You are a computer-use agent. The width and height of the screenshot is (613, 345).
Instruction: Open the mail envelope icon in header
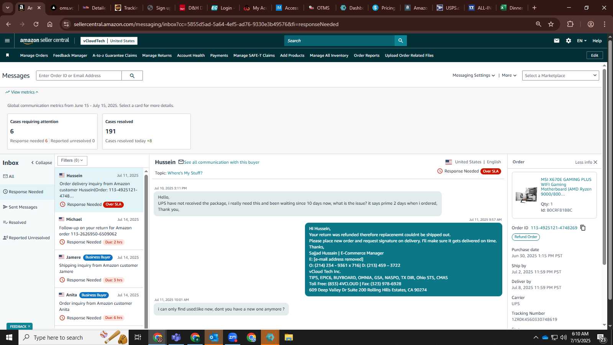[557, 41]
